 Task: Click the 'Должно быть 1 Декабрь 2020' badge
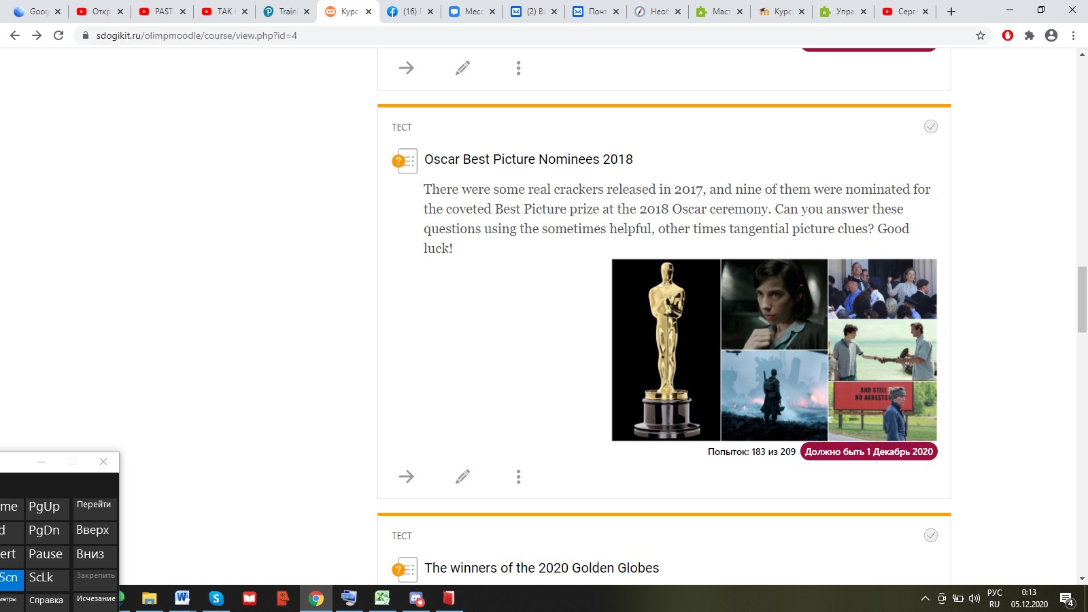[869, 452]
